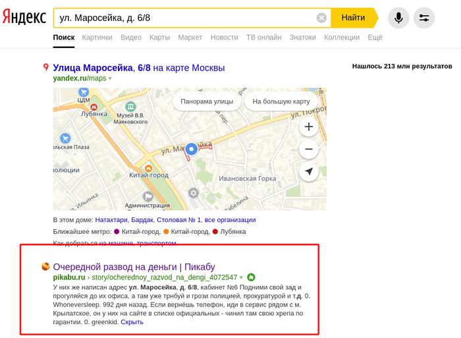Open the Новости tab

click(x=224, y=38)
